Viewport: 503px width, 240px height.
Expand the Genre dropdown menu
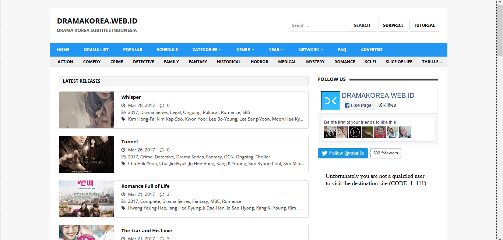pos(245,50)
